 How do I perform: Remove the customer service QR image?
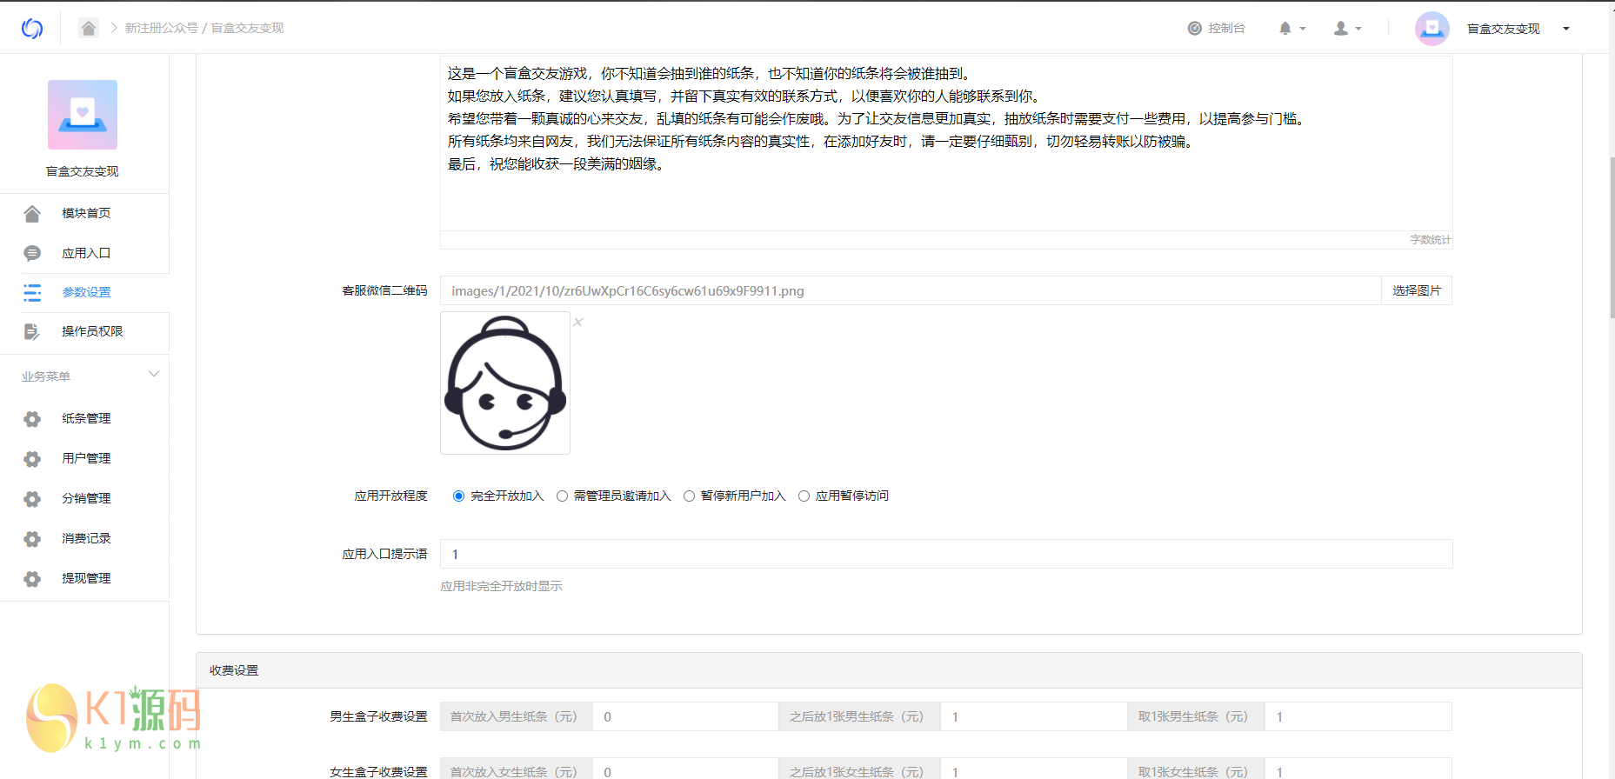(x=578, y=323)
